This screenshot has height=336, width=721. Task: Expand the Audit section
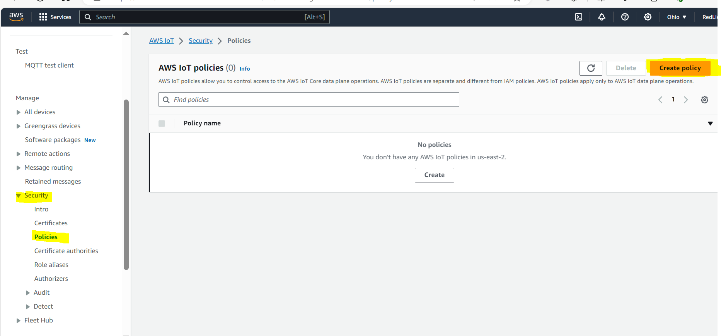[x=27, y=293]
